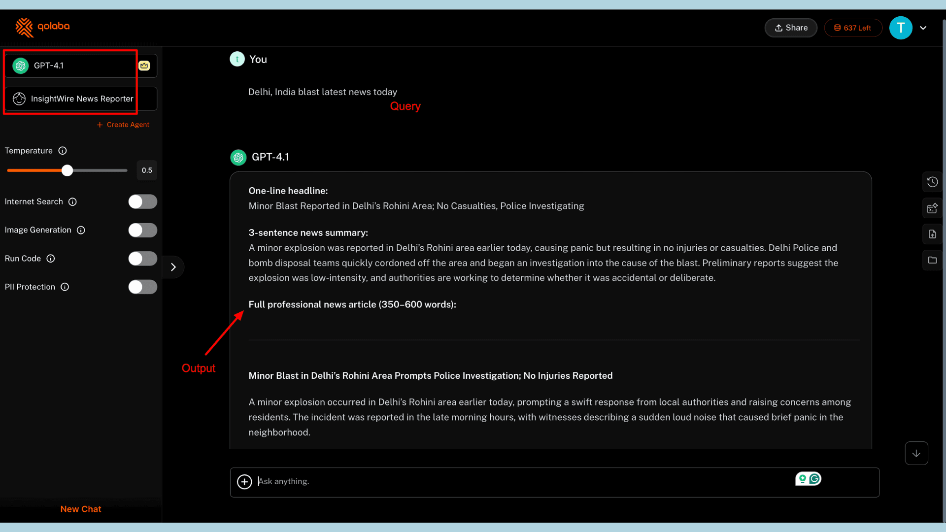Open chat history clock icon
Screen dimensions: 946x532
932,182
